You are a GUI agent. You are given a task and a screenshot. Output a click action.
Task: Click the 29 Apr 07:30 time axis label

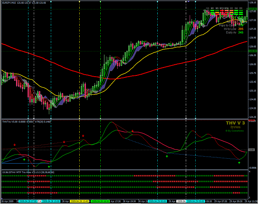pos(221,201)
